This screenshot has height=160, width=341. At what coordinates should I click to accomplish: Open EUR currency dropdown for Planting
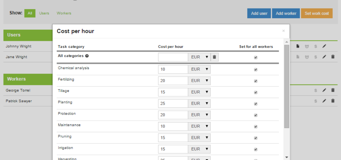[199, 104]
